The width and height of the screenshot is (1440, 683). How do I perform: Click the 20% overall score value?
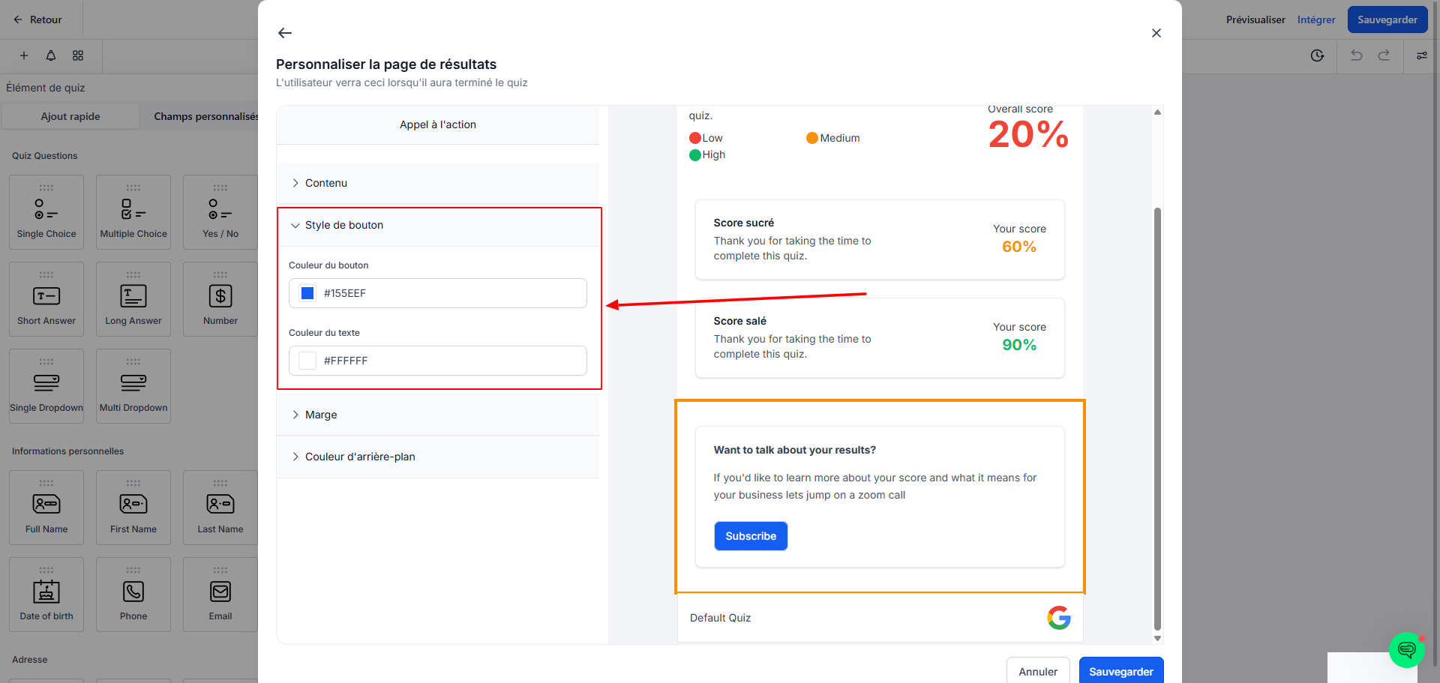pyautogui.click(x=1028, y=135)
